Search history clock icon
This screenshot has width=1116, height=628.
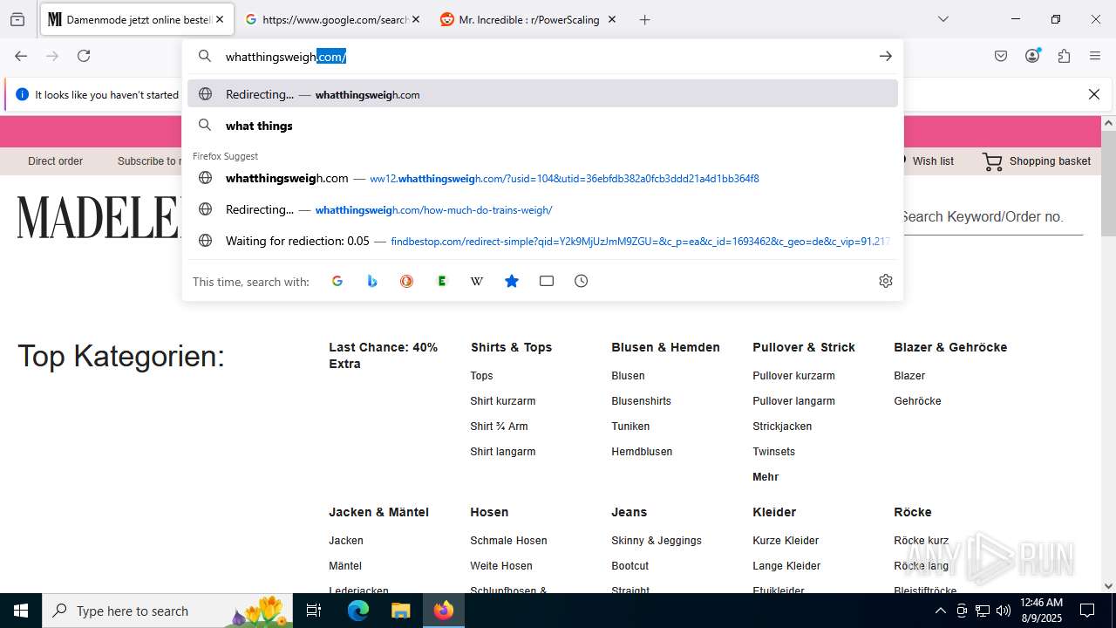tap(582, 281)
